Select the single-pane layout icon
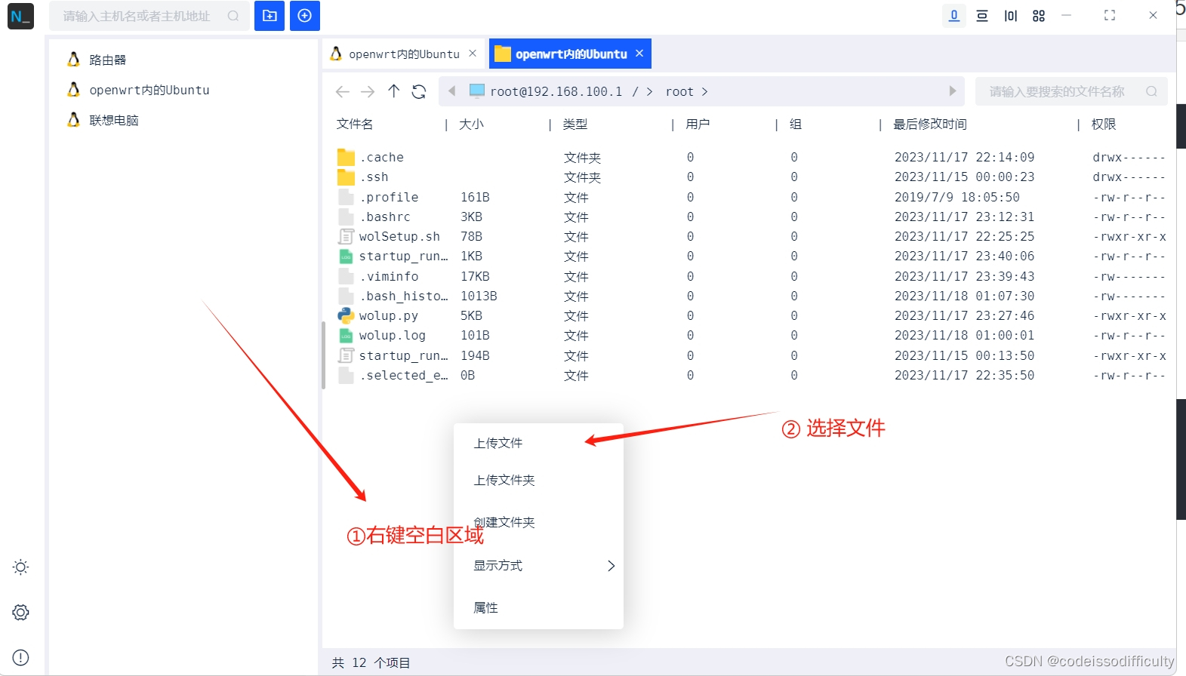The width and height of the screenshot is (1186, 676). tap(954, 16)
